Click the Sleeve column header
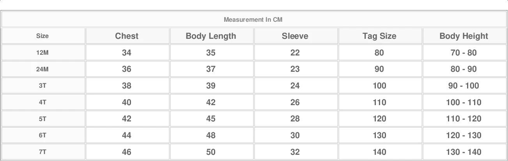 [295, 36]
